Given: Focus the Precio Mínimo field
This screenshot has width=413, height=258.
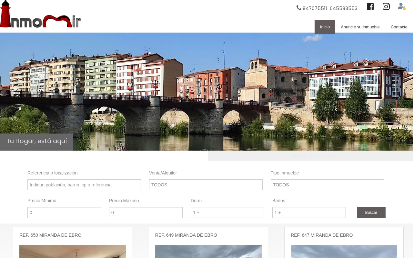Looking at the screenshot, I should click(64, 213).
